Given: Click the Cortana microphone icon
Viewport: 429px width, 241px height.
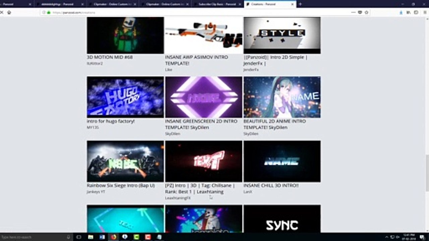Looking at the screenshot, I should 68,237.
